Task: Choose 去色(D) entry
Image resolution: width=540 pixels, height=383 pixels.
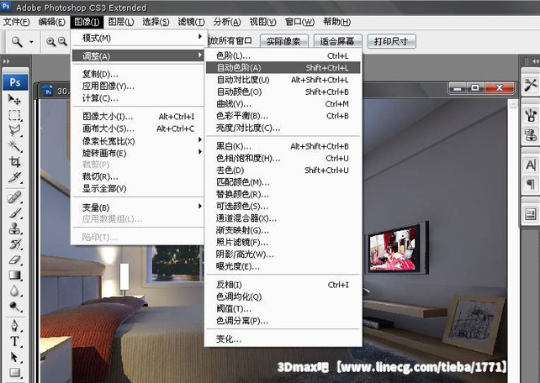Action: click(x=283, y=171)
